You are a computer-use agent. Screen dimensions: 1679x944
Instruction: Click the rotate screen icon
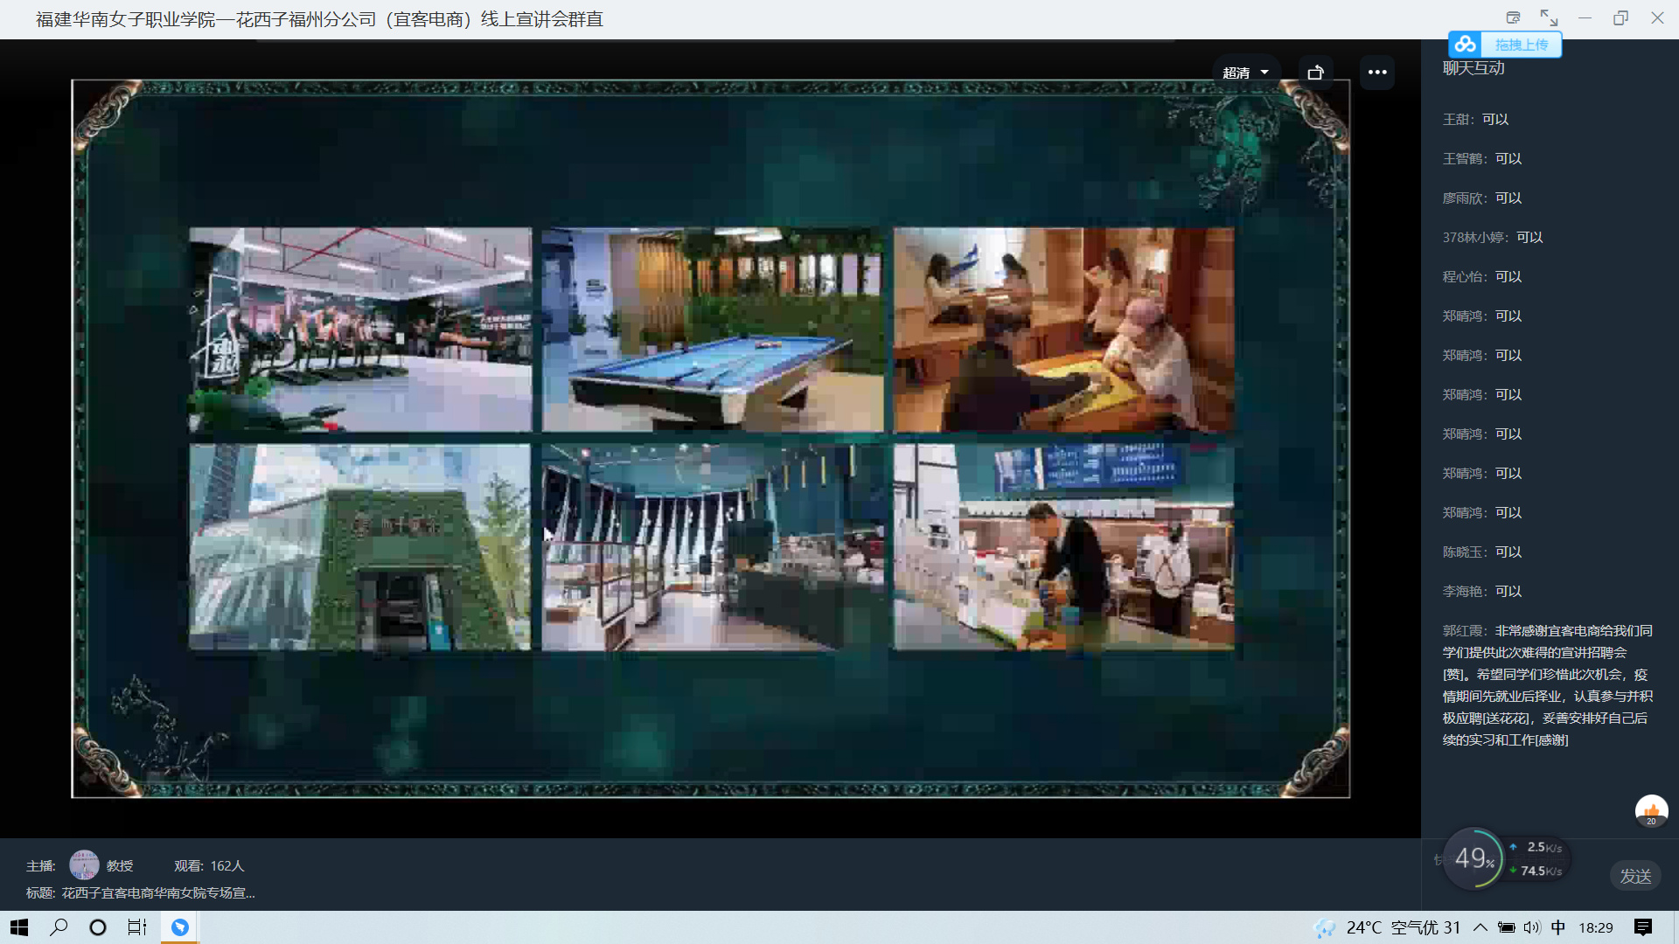[x=1315, y=73]
